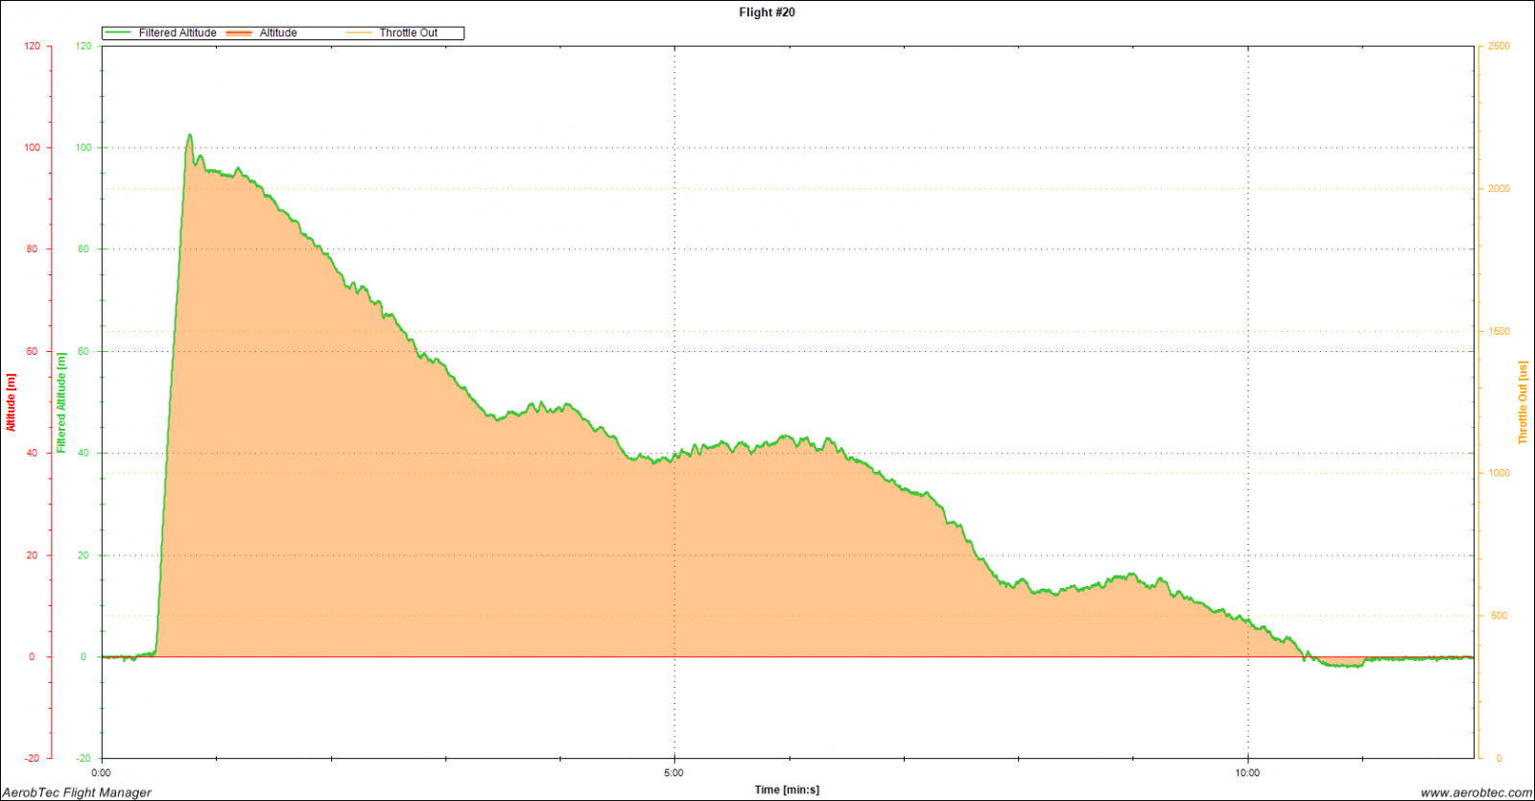Click the Time [min:s] axis label
The width and height of the screenshot is (1535, 801).
click(x=787, y=789)
